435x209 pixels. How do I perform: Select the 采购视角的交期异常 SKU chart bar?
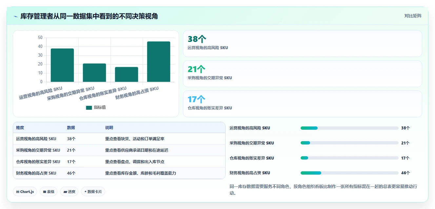tap(94, 73)
